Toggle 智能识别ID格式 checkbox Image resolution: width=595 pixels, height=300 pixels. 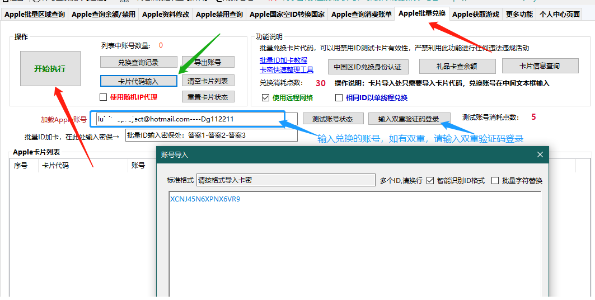[430, 181]
